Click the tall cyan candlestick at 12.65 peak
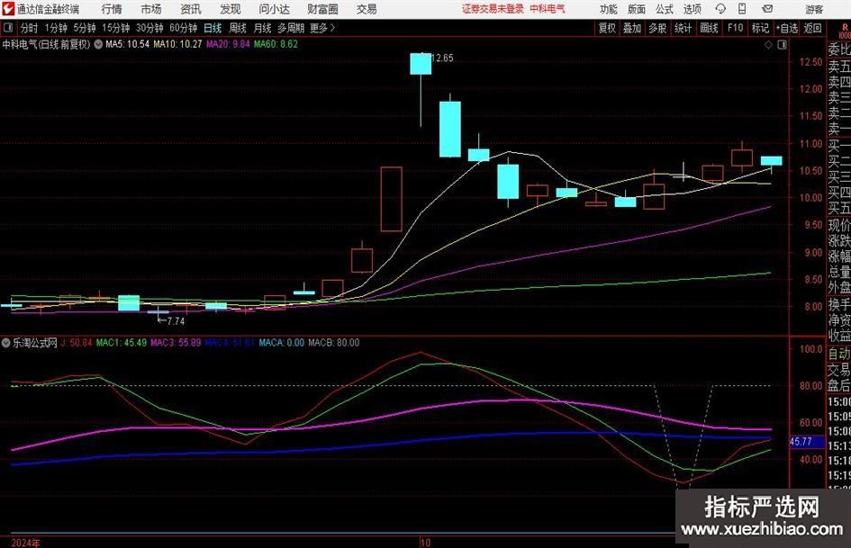Screen dimensions: 851x548 coord(421,64)
